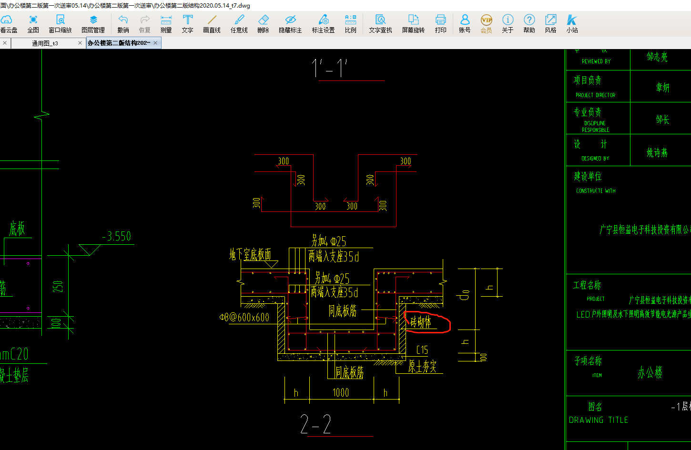Screen dimensions: 691x450
Task: Undo with the 撤销 button
Action: [x=123, y=24]
